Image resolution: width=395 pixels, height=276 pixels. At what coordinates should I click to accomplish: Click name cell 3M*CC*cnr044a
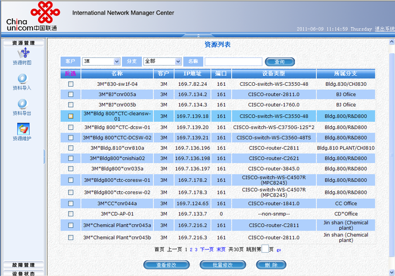tap(117, 204)
